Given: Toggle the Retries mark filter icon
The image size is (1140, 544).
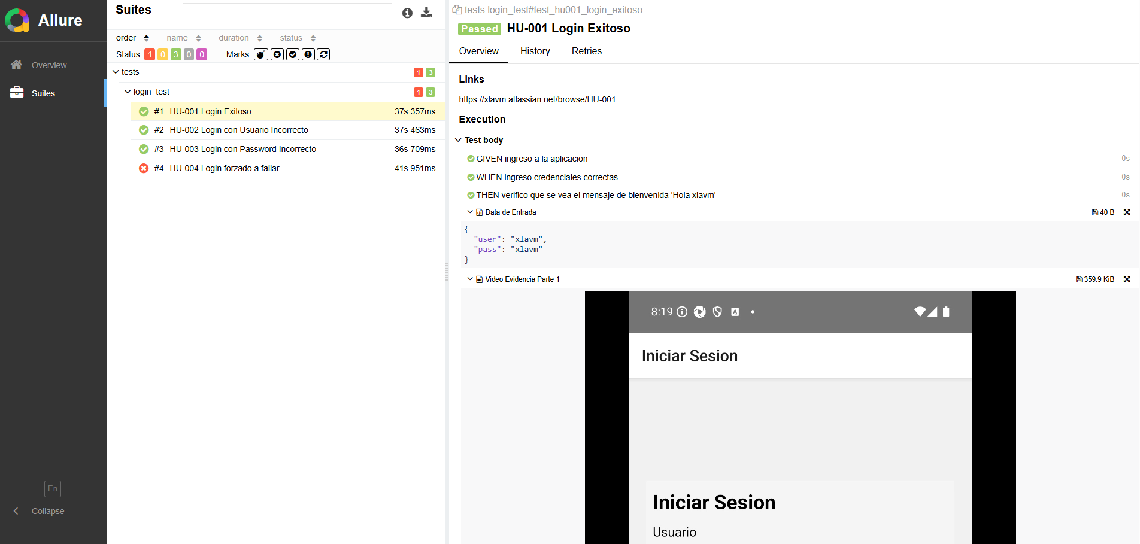Looking at the screenshot, I should (x=323, y=54).
